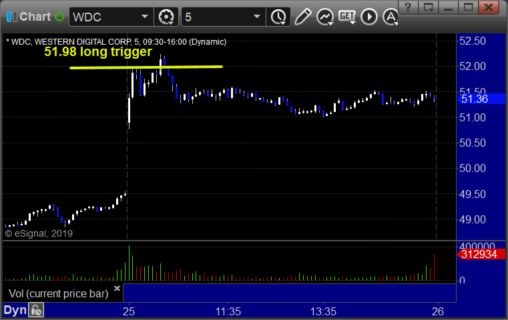
Task: Maximize the chart window
Action: [x=468, y=7]
